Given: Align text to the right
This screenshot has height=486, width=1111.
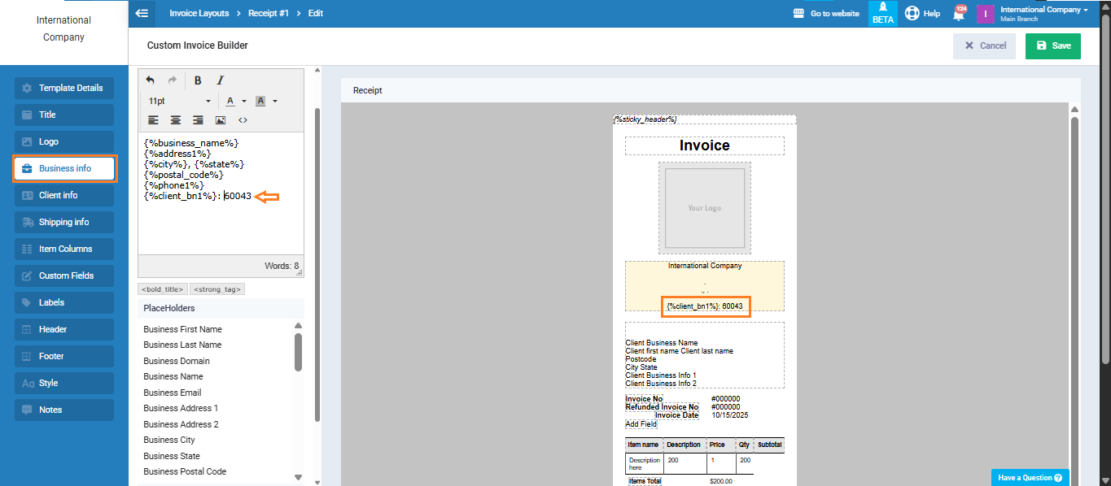Looking at the screenshot, I should (x=198, y=120).
